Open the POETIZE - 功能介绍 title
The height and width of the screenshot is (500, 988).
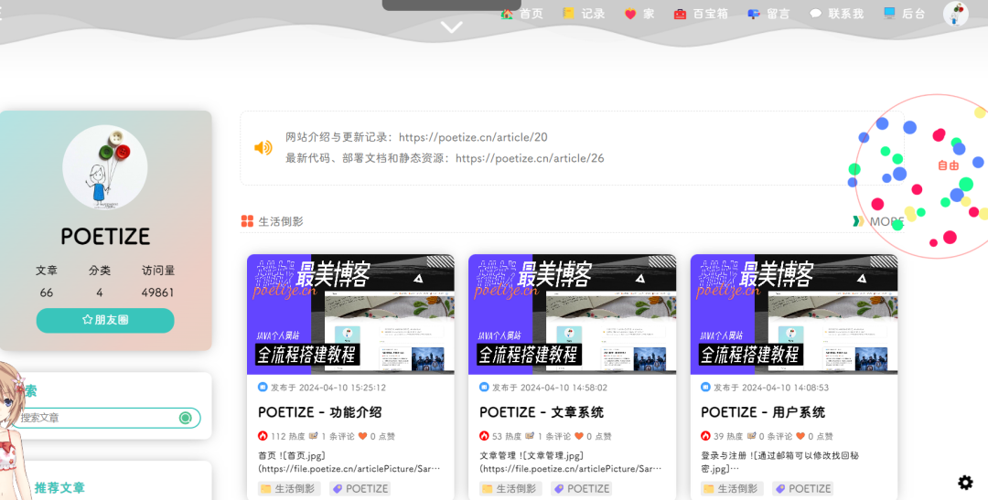point(320,412)
